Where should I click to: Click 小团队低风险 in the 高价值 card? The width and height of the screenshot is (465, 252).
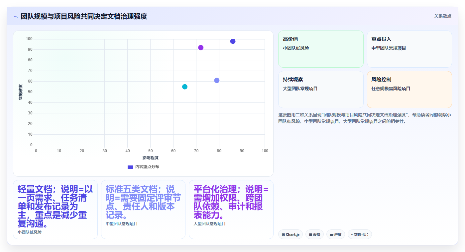point(296,48)
